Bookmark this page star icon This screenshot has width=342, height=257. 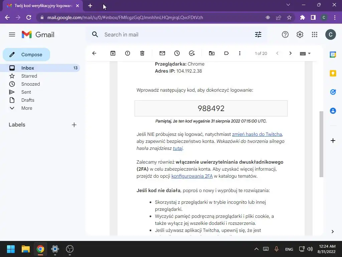click(x=289, y=17)
